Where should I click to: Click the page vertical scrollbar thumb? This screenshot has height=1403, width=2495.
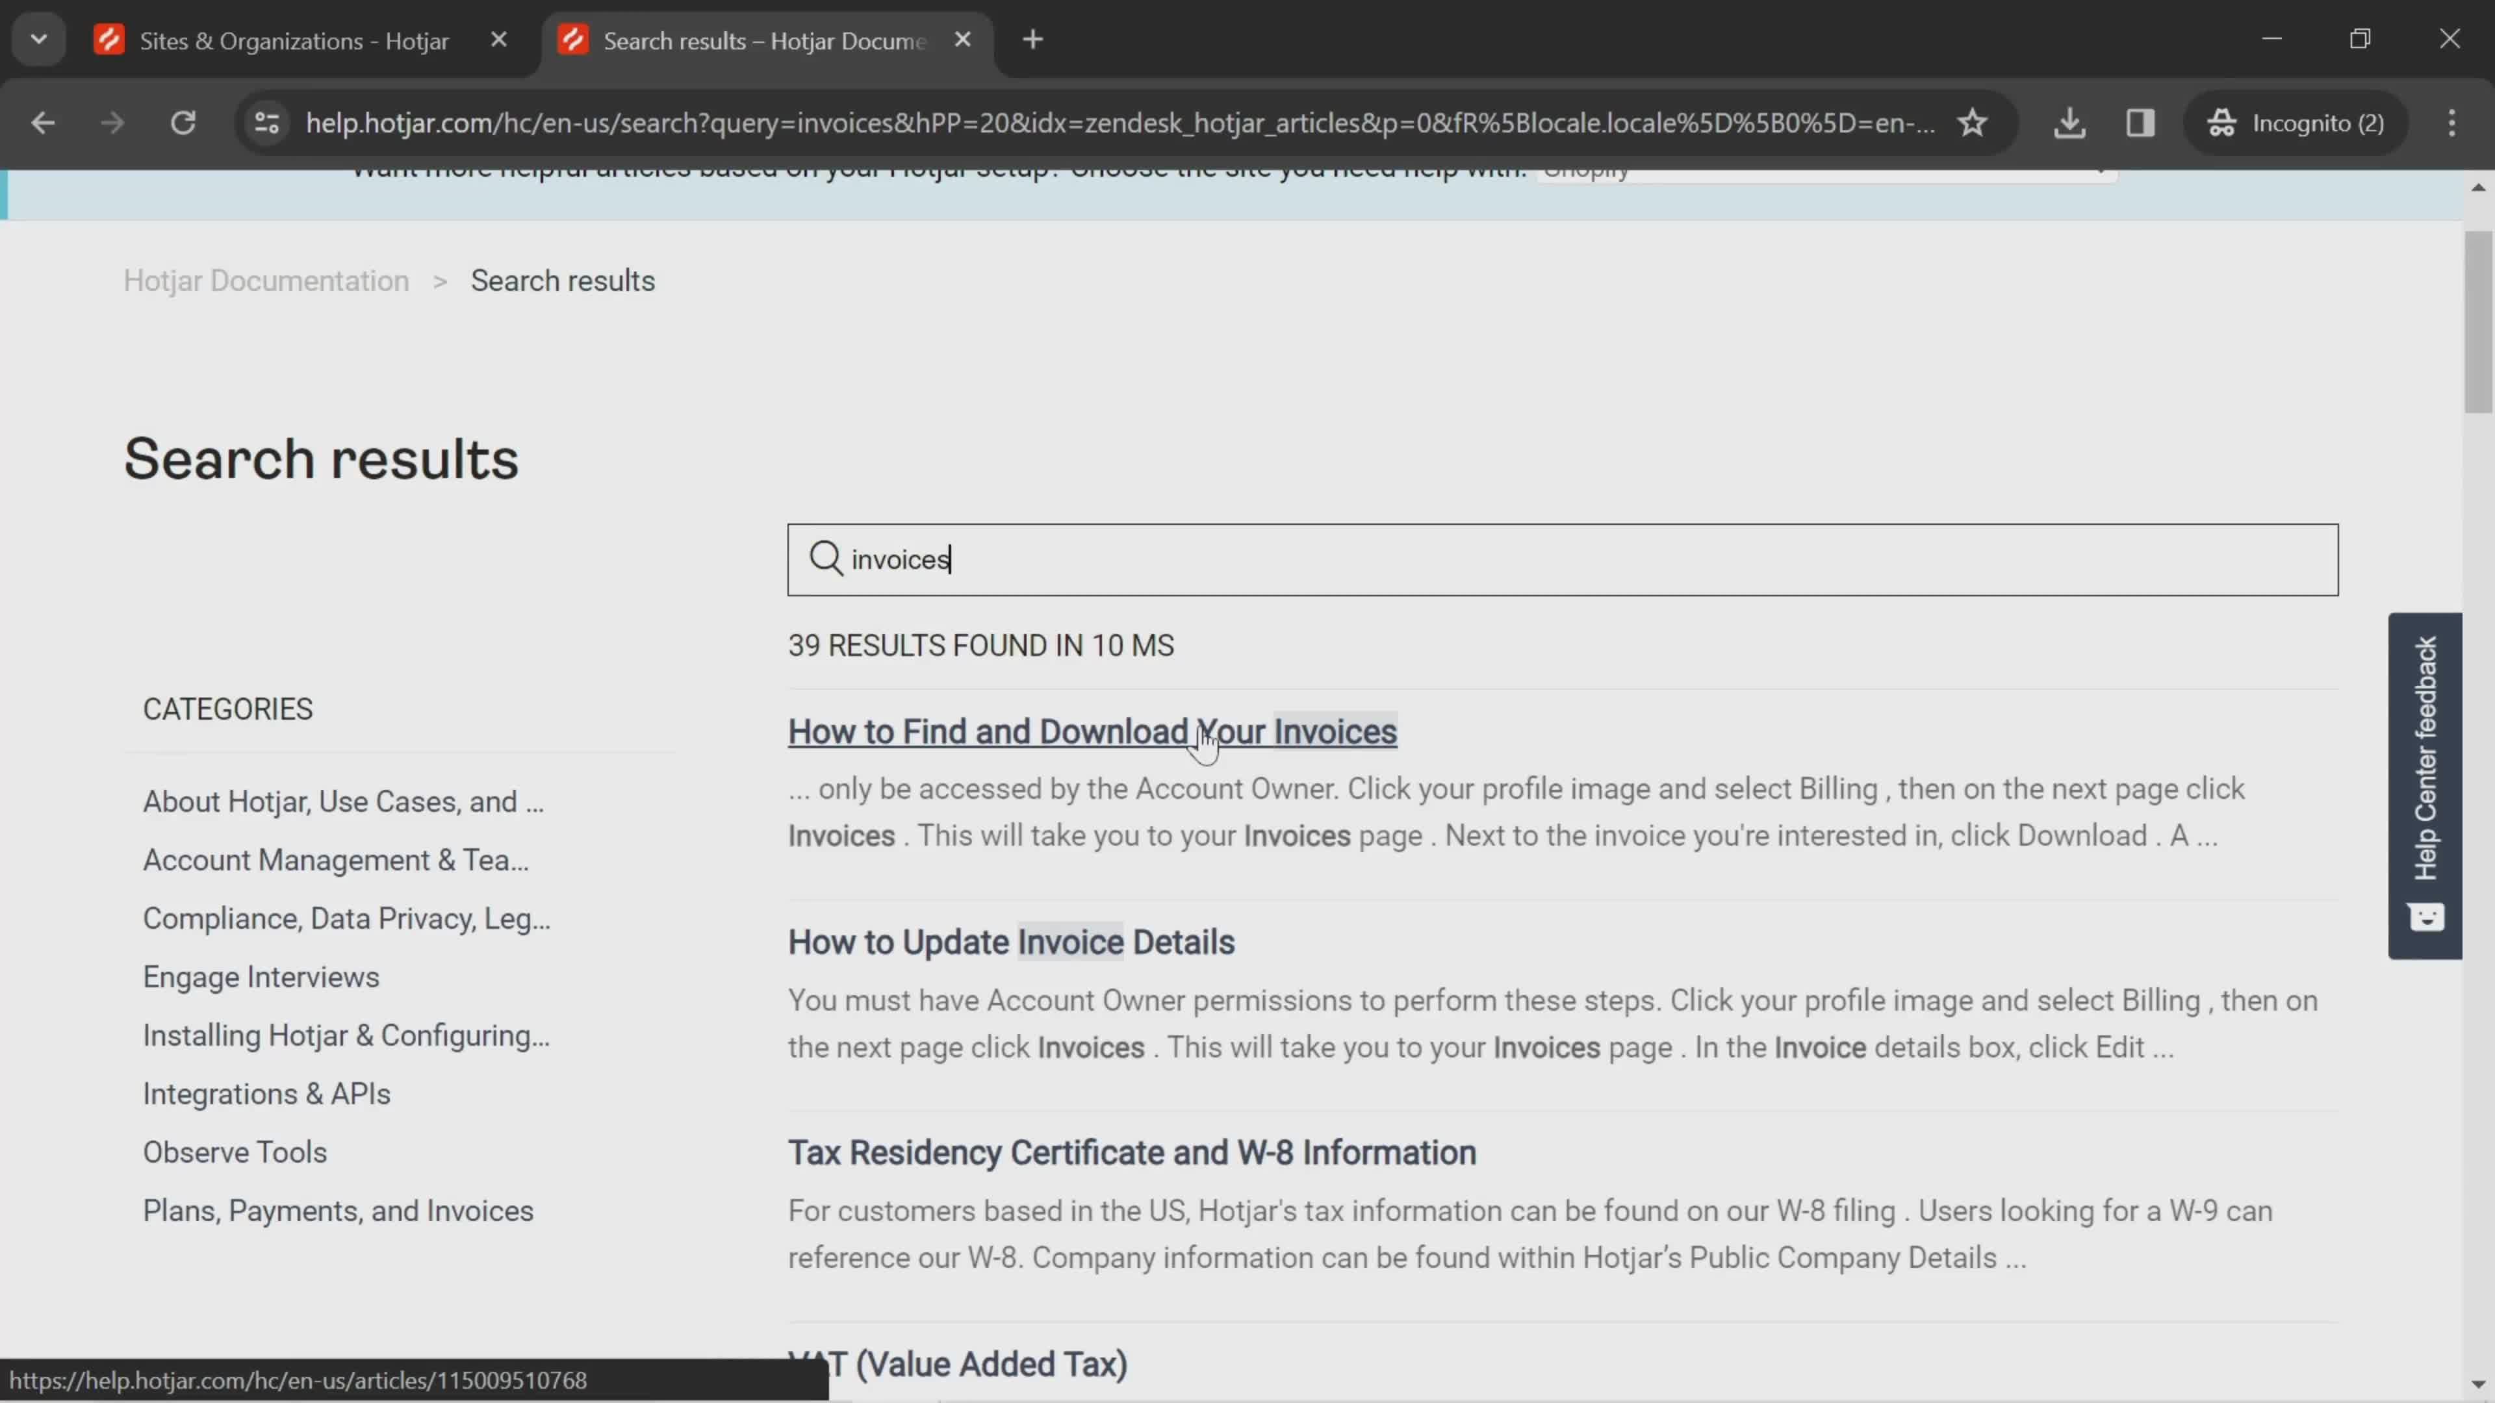click(2479, 322)
